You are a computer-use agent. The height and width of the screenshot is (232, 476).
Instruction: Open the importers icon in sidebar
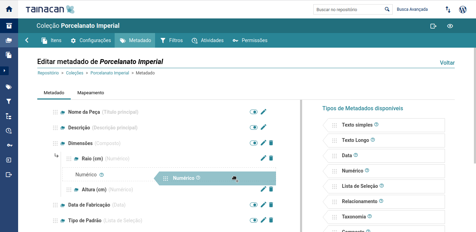click(x=9, y=160)
